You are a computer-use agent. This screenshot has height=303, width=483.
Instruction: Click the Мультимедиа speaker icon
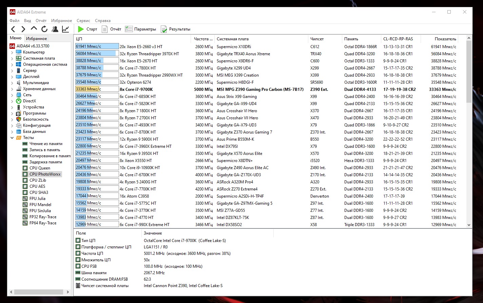click(19, 83)
